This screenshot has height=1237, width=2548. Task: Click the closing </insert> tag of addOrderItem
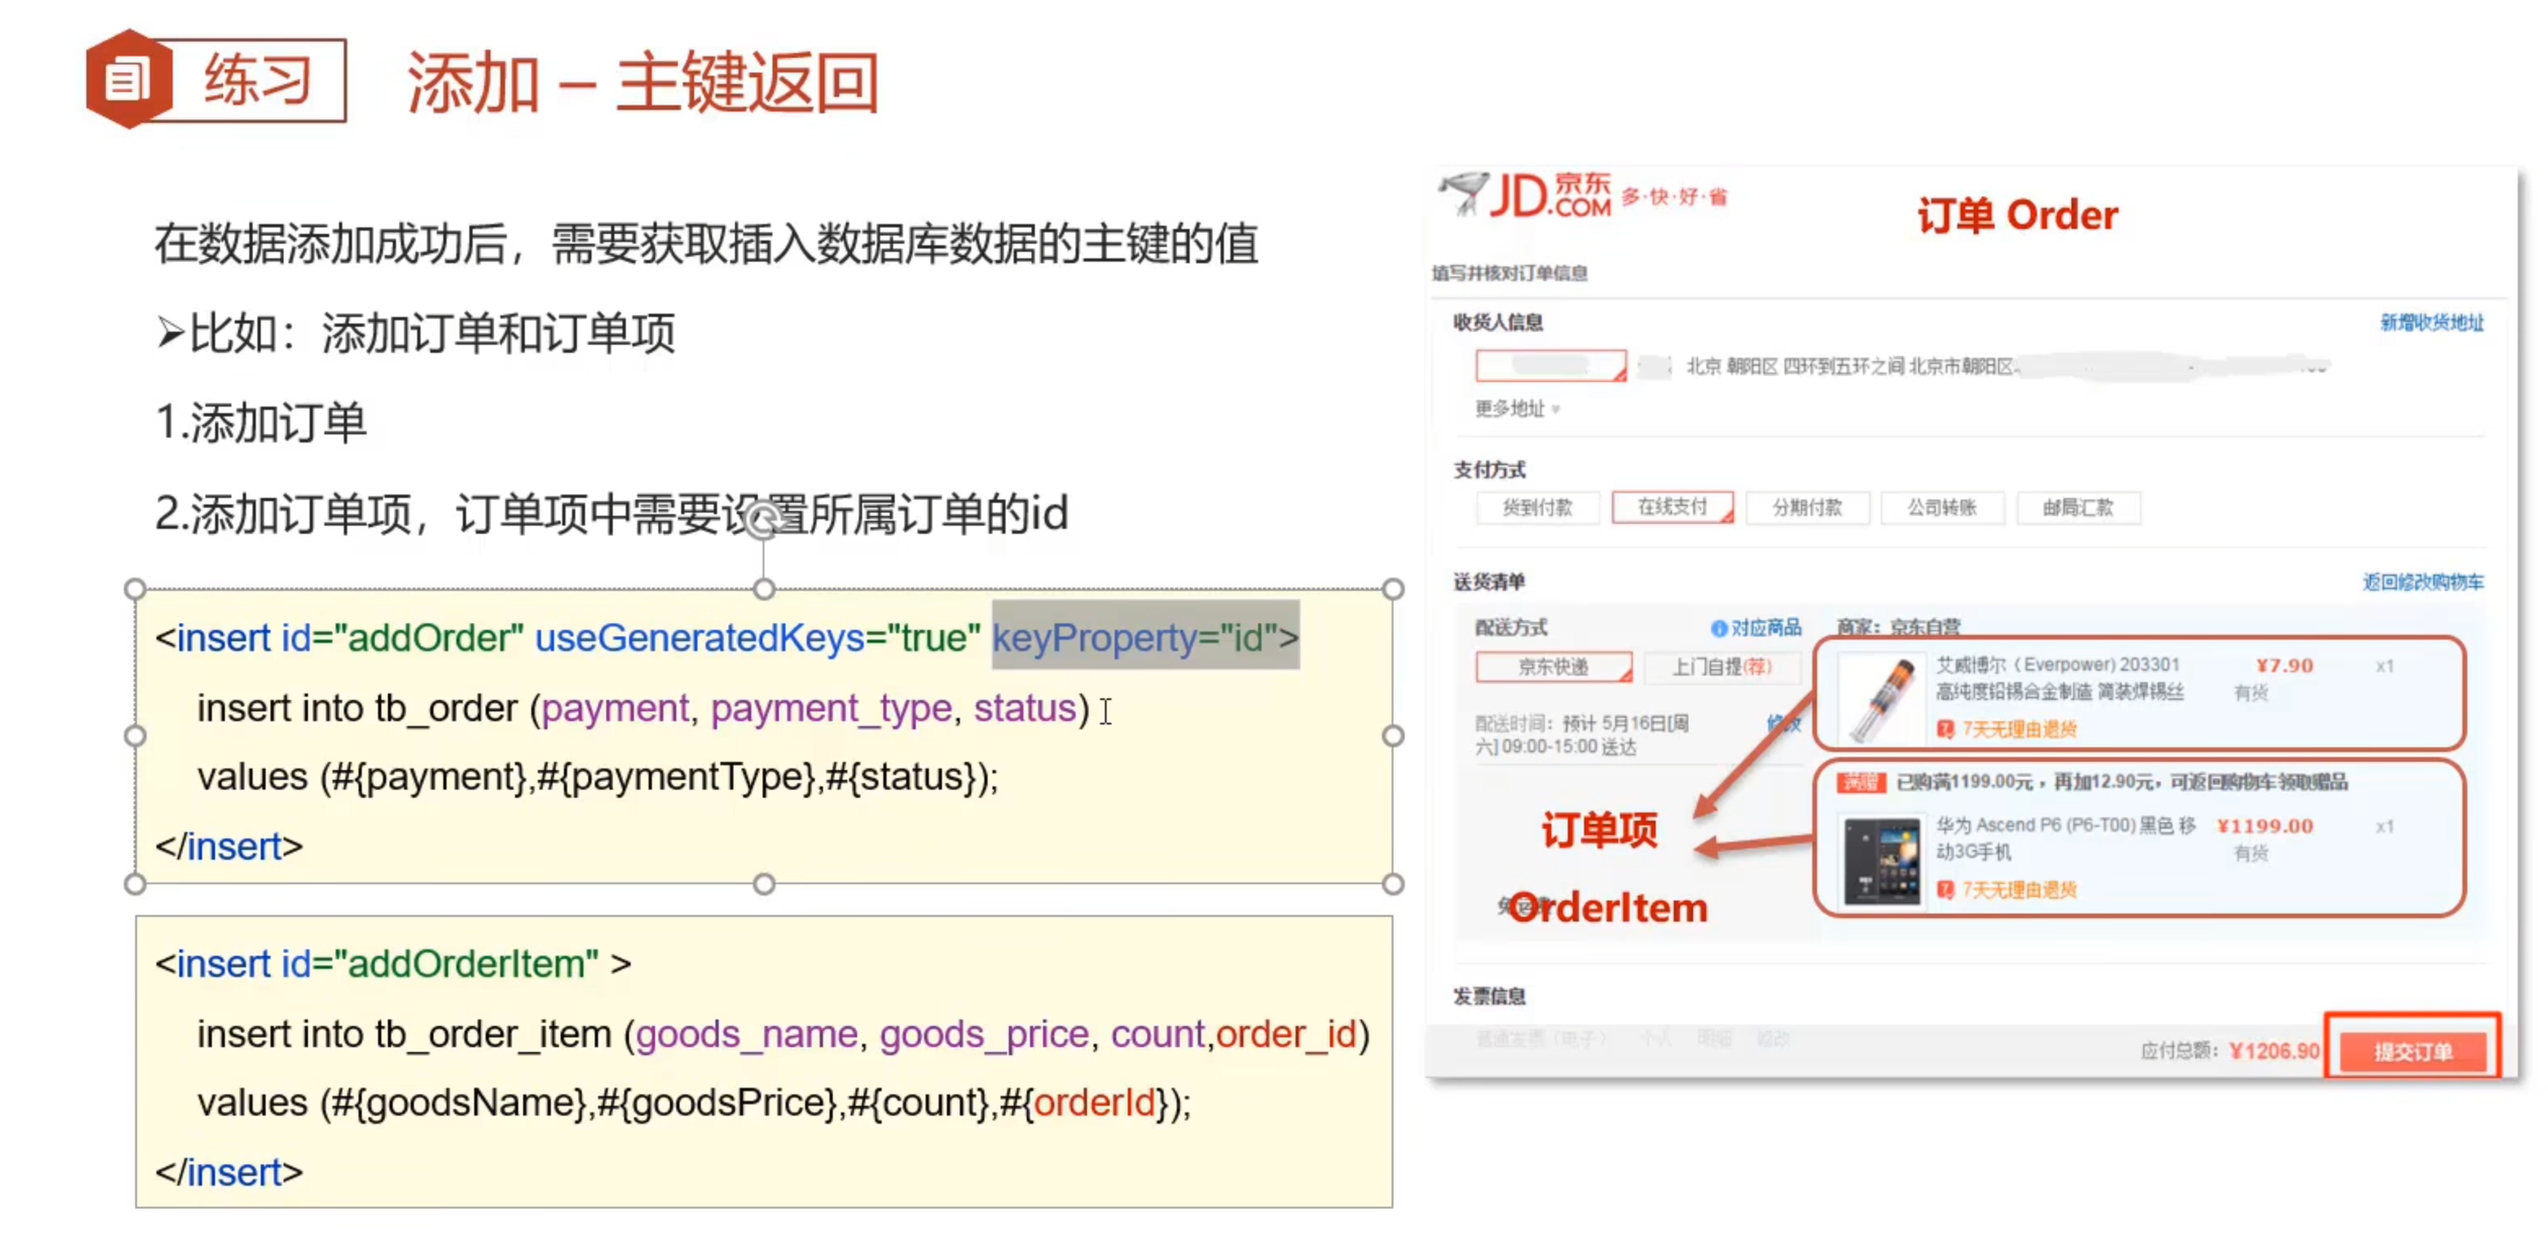(230, 1173)
